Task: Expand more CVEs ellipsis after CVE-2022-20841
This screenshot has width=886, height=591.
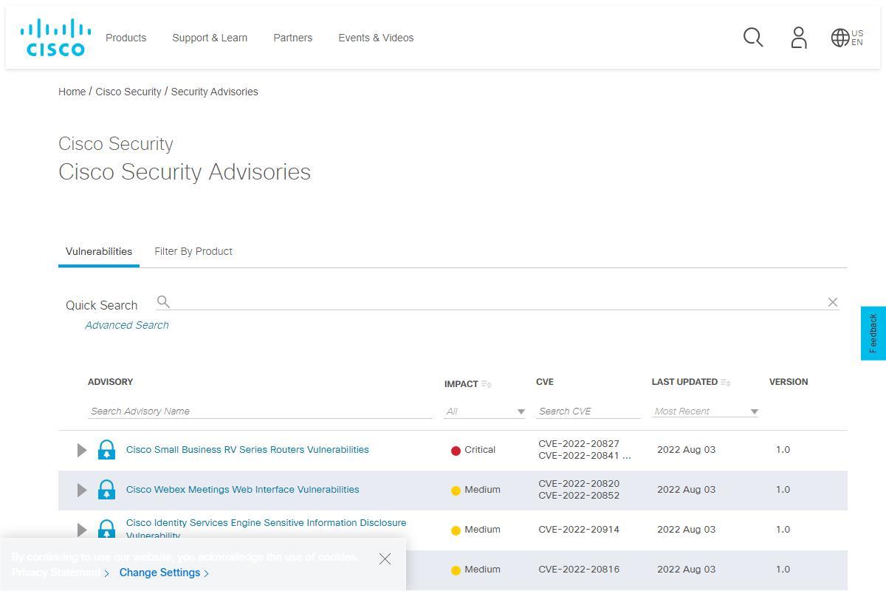Action: 627,456
